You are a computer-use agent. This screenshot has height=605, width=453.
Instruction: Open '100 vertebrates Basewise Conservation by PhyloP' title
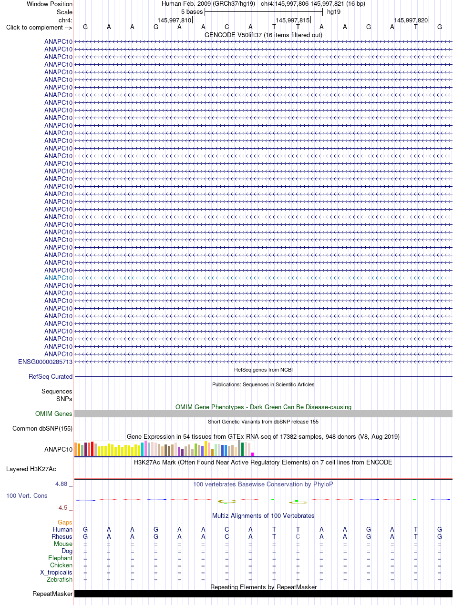click(x=263, y=484)
